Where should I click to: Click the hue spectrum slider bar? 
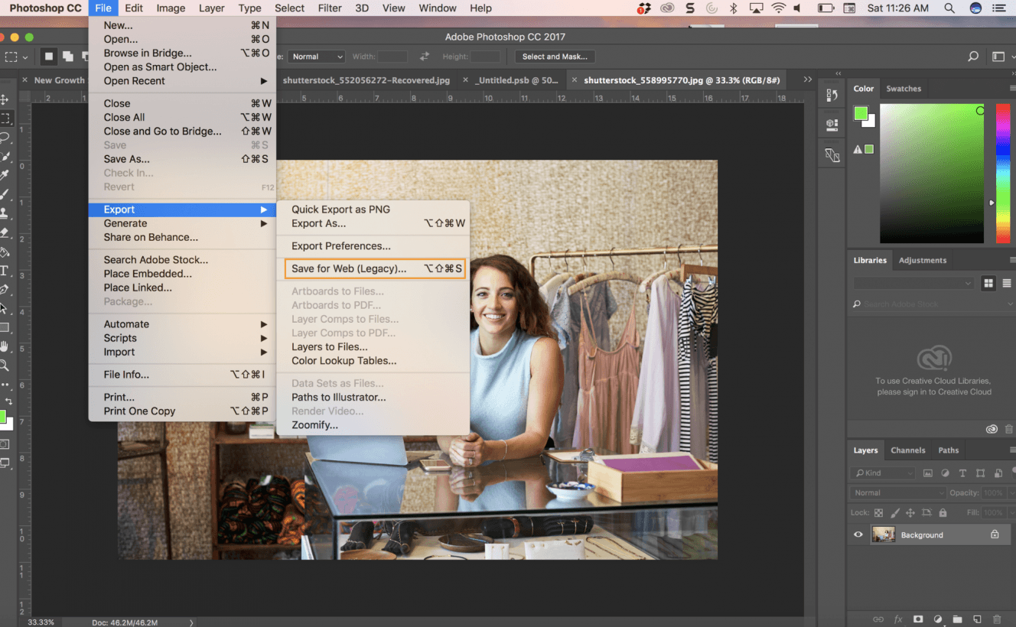coord(1002,174)
